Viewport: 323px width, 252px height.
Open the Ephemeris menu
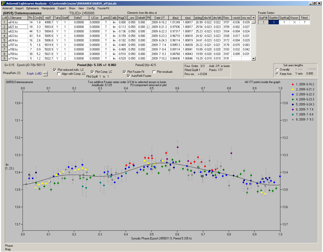tap(33, 8)
